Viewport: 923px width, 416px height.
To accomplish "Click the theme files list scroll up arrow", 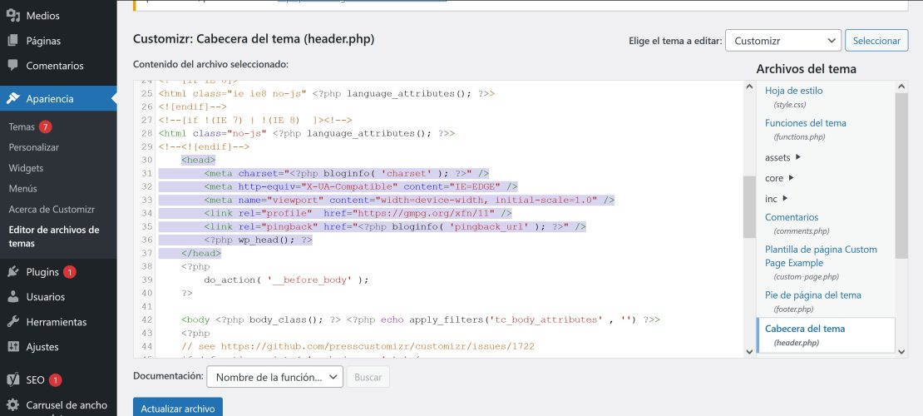I will pyautogui.click(x=901, y=87).
